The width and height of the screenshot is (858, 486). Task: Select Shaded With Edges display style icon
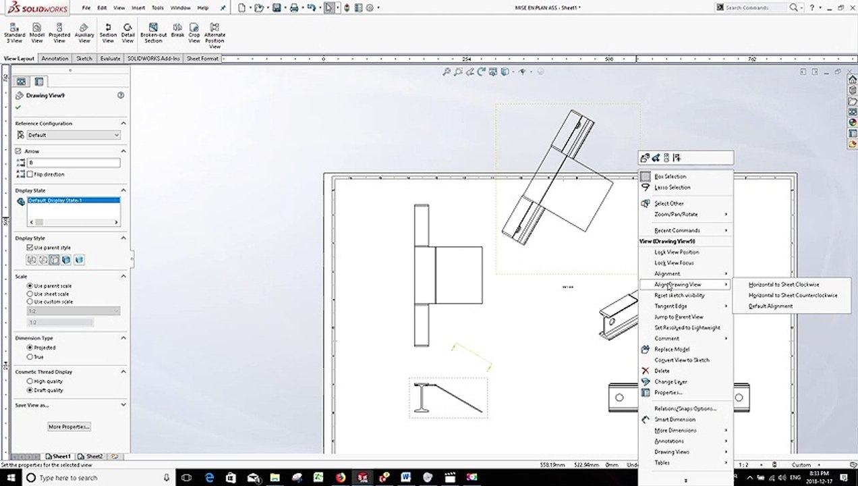click(x=67, y=260)
